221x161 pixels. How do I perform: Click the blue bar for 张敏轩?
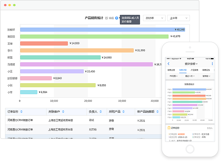pos(102,29)
